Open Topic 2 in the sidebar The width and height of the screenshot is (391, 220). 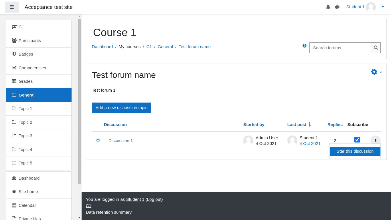[39, 122]
